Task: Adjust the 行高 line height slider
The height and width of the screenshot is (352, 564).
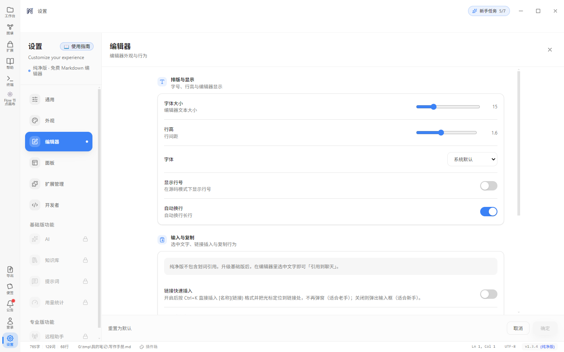Action: click(446, 133)
